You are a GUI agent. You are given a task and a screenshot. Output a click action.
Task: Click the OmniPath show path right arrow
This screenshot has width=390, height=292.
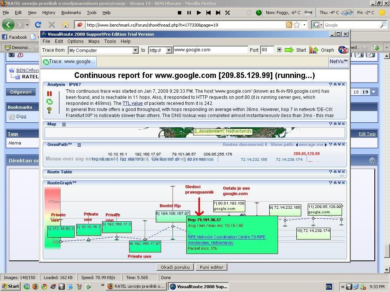pos(326,145)
